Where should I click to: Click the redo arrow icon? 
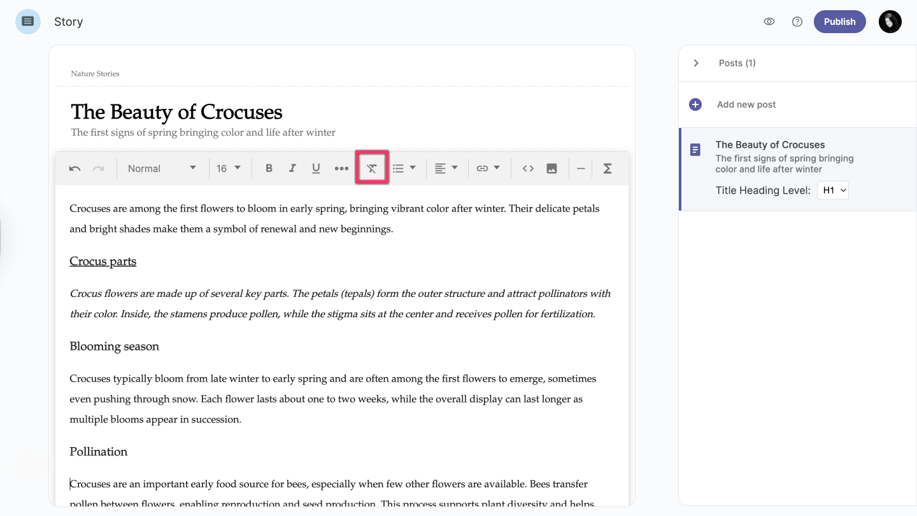pyautogui.click(x=98, y=169)
